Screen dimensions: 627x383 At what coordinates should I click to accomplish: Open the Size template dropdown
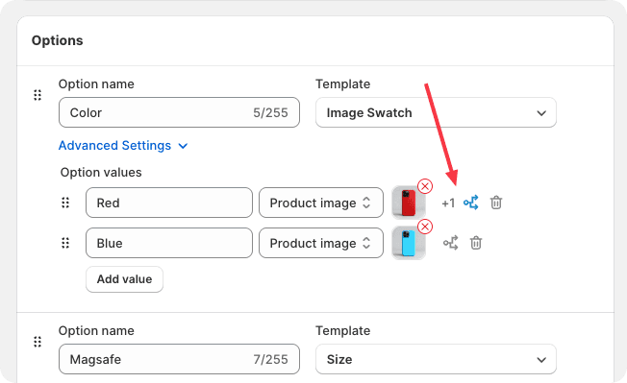436,359
